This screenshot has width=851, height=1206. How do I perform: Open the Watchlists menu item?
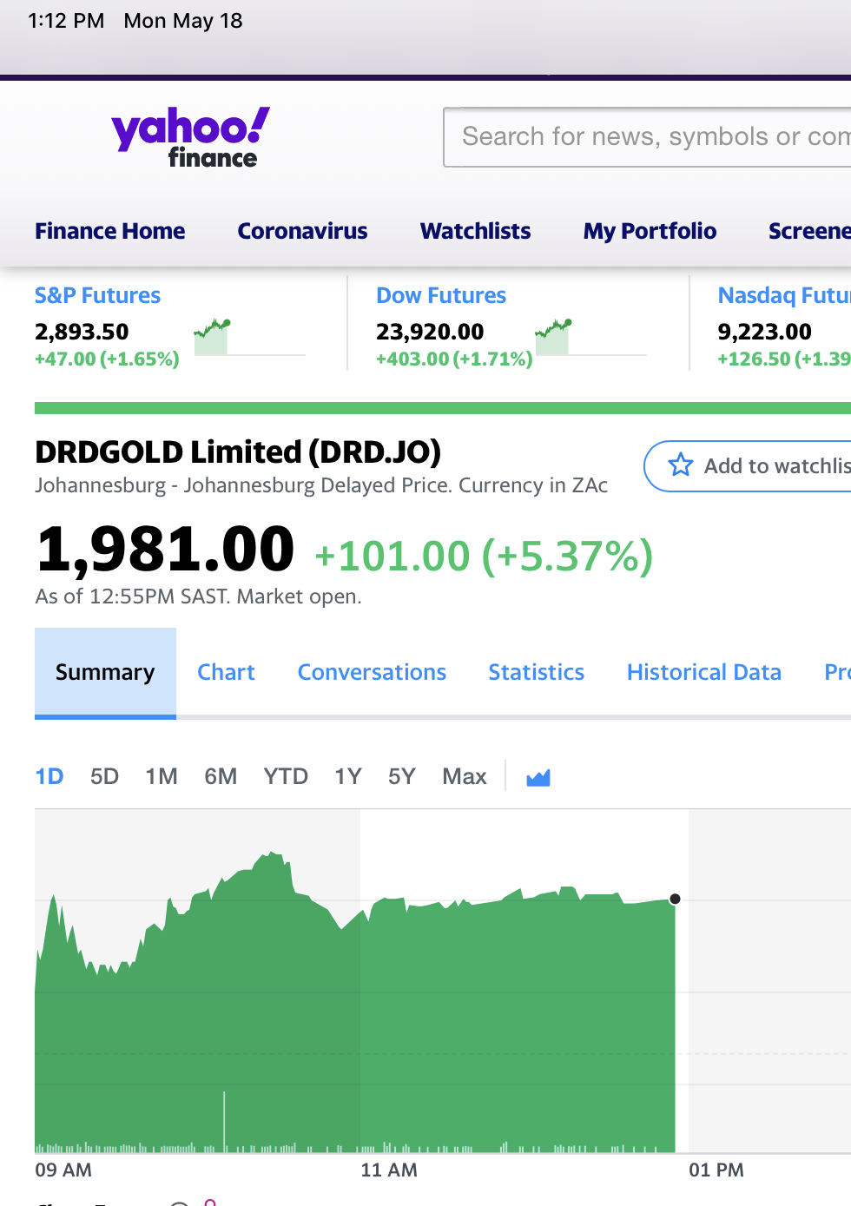point(475,231)
